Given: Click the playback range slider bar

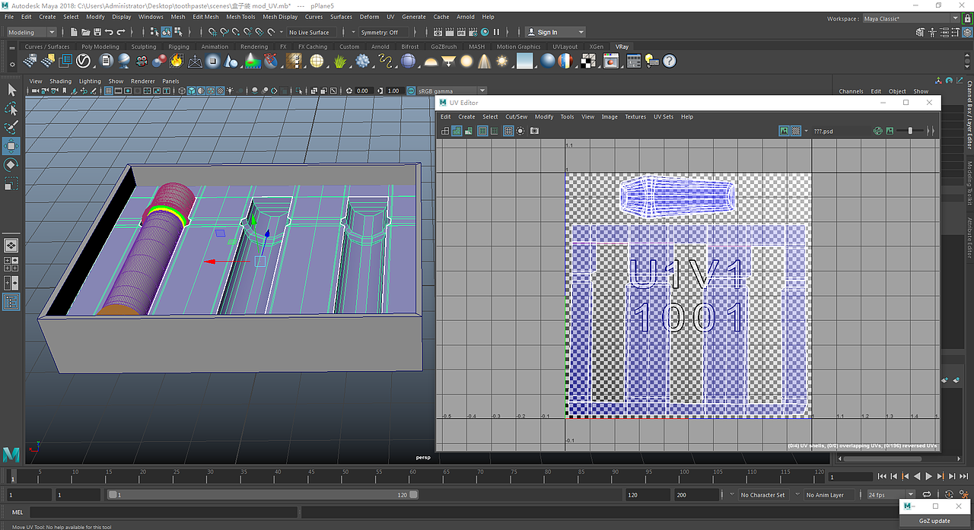Looking at the screenshot, I should [263, 494].
